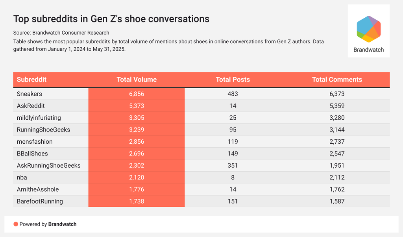This screenshot has height=237, width=403.
Task: Click the Brandwatch wordmark under the logo
Action: pos(368,50)
